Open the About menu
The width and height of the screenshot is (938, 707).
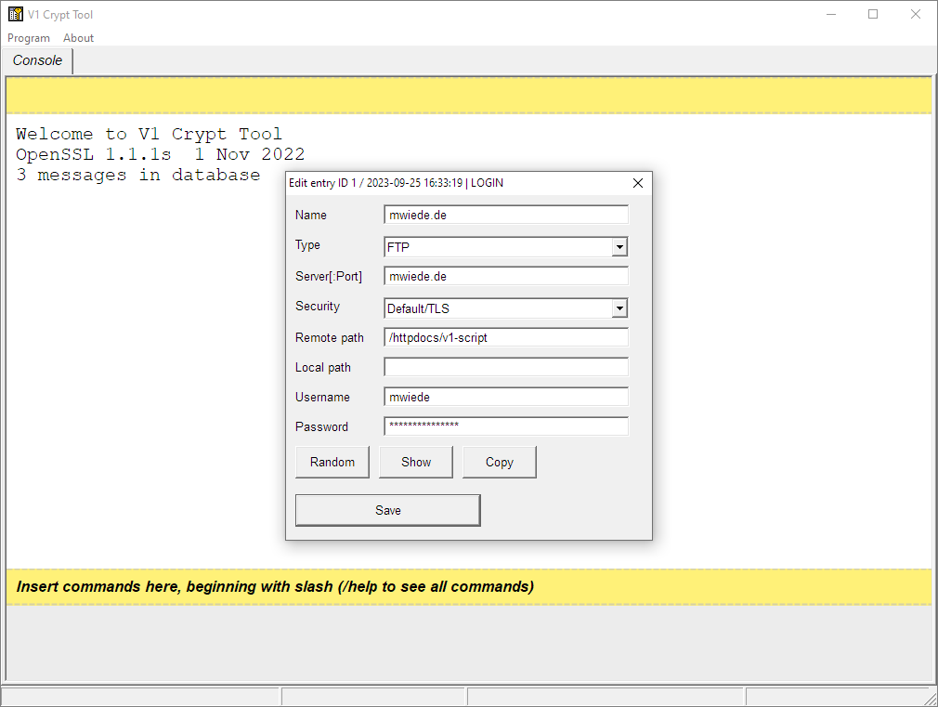(x=78, y=38)
